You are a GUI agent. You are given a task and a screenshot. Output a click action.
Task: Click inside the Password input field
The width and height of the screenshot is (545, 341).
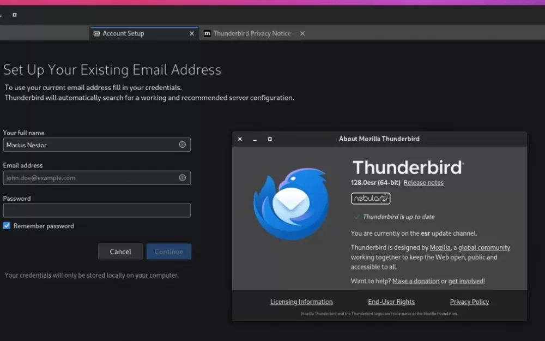tap(96, 211)
